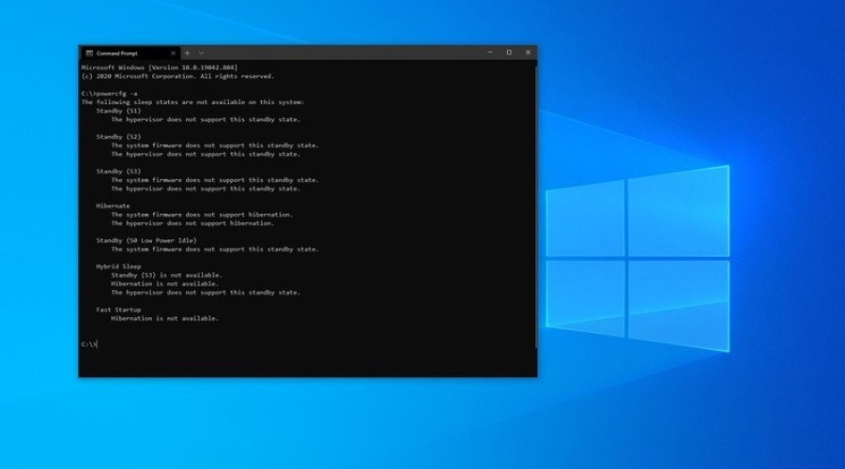Click the 'C:\>powercfg -a' command line
This screenshot has height=469, width=845.
[110, 93]
